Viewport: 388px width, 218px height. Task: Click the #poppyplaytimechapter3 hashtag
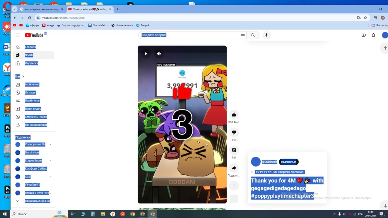tap(283, 196)
